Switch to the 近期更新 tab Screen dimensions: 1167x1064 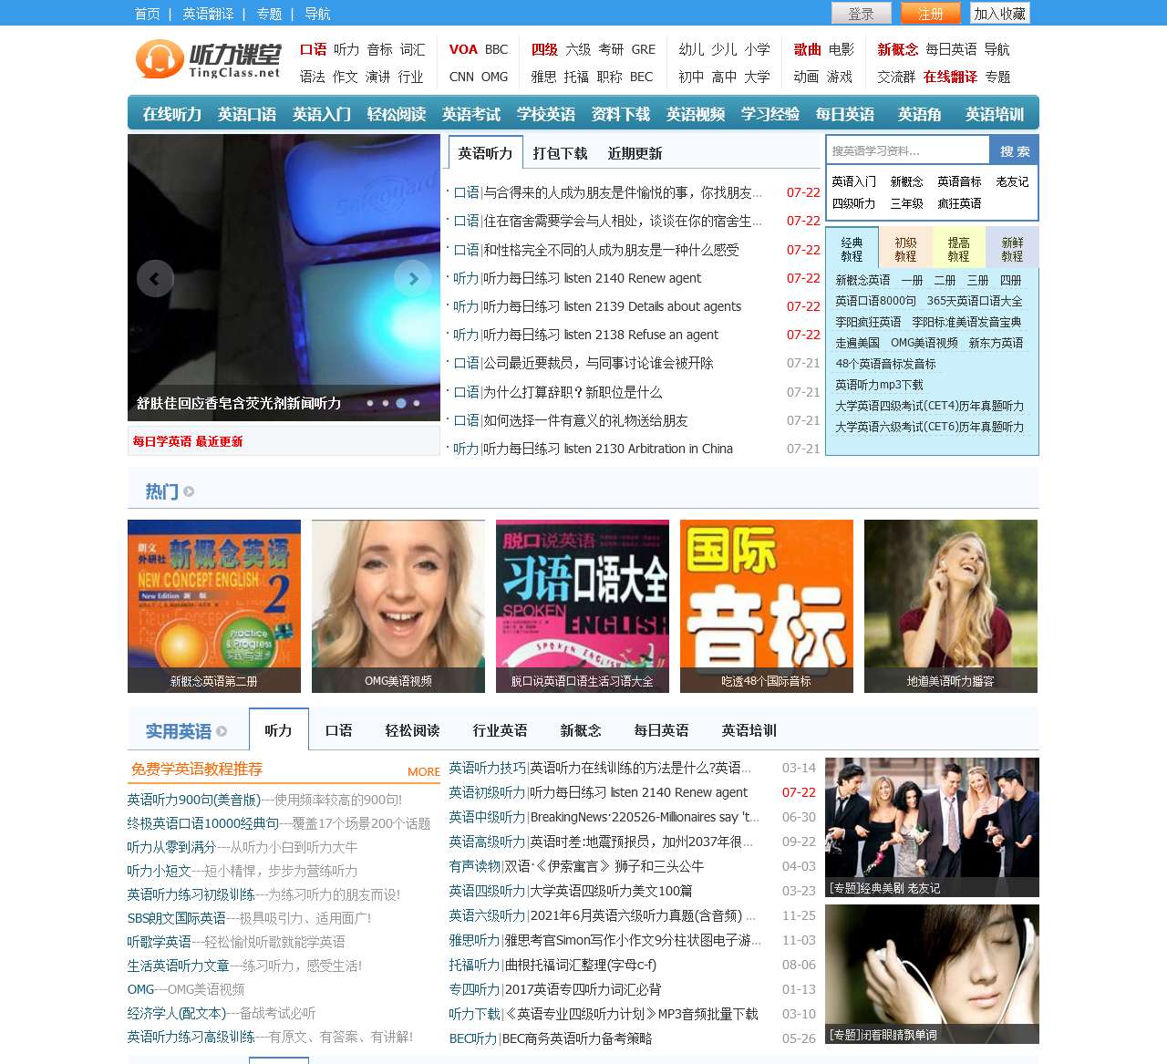(635, 152)
